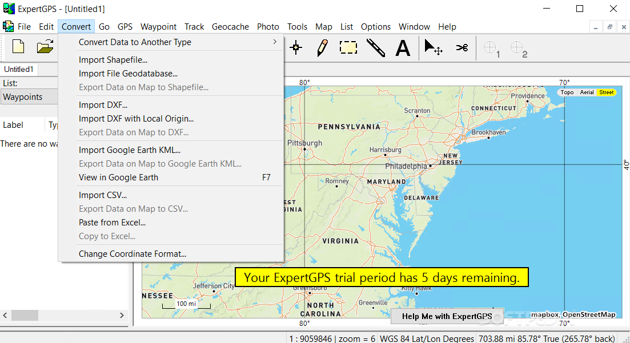Close the open Convert menu
The image size is (630, 343).
[x=76, y=26]
